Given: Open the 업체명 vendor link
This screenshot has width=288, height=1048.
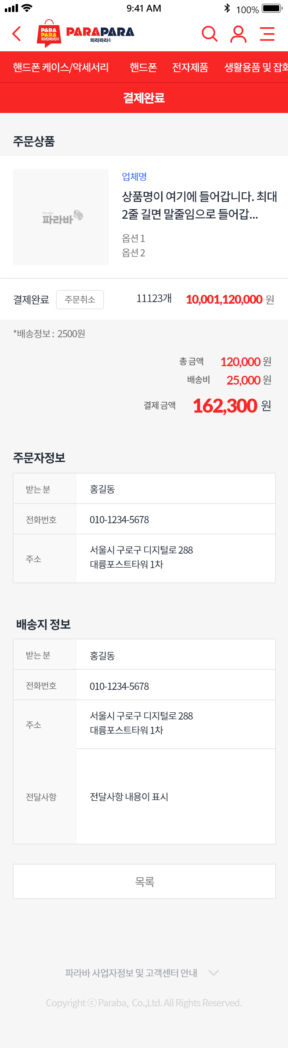Looking at the screenshot, I should (x=134, y=177).
